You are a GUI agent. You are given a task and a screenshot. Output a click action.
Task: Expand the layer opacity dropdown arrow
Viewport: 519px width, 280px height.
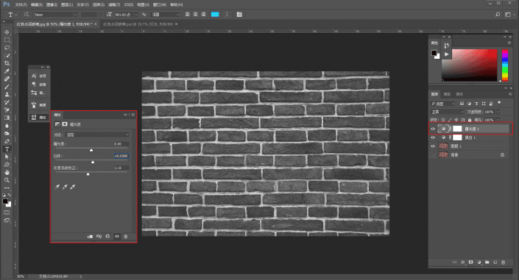498,112
